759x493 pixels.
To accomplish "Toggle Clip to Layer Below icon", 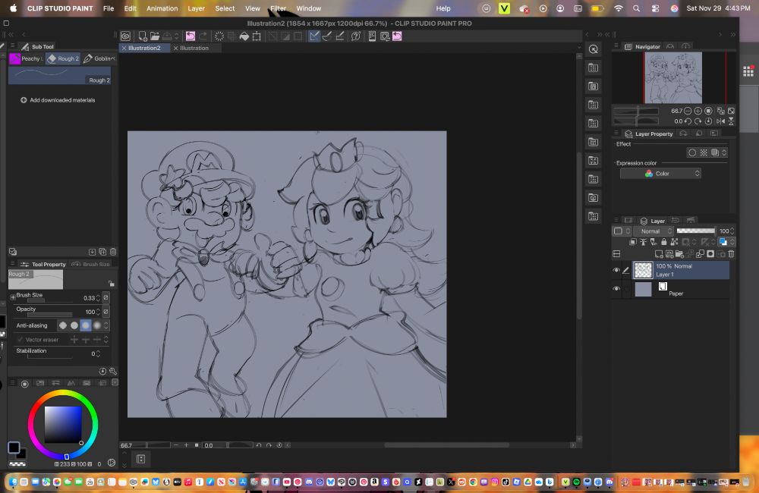I will (x=633, y=242).
